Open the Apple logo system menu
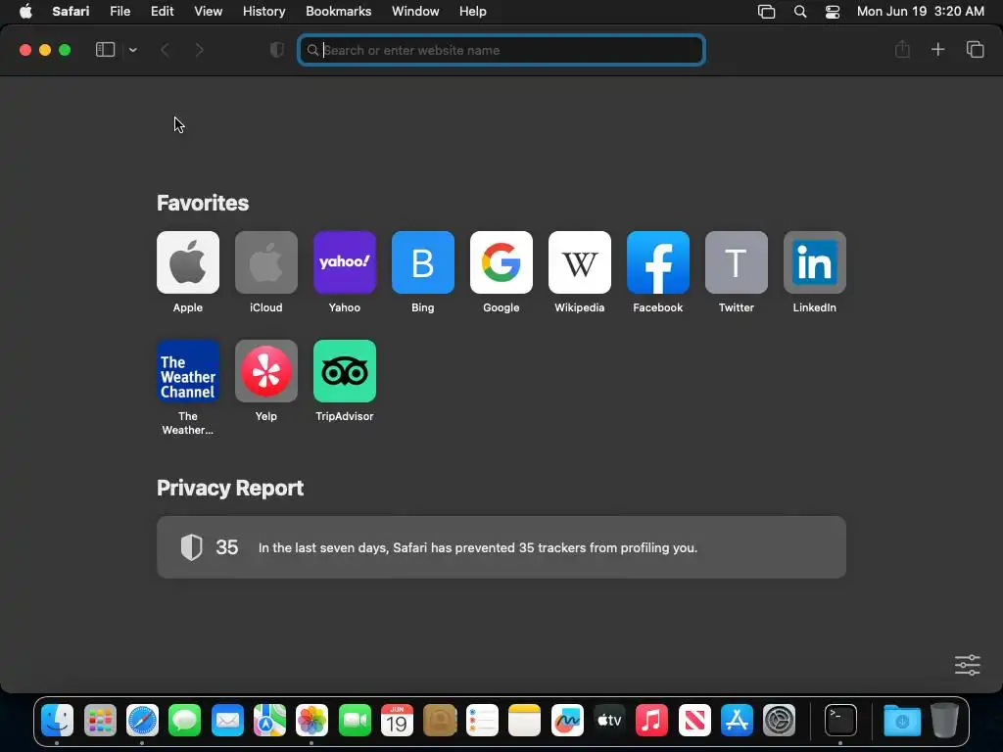Screen dimensions: 1003x752 point(25,12)
